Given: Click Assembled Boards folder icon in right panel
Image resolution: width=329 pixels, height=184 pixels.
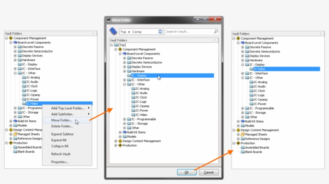Looking at the screenshot, I should pos(243,148).
